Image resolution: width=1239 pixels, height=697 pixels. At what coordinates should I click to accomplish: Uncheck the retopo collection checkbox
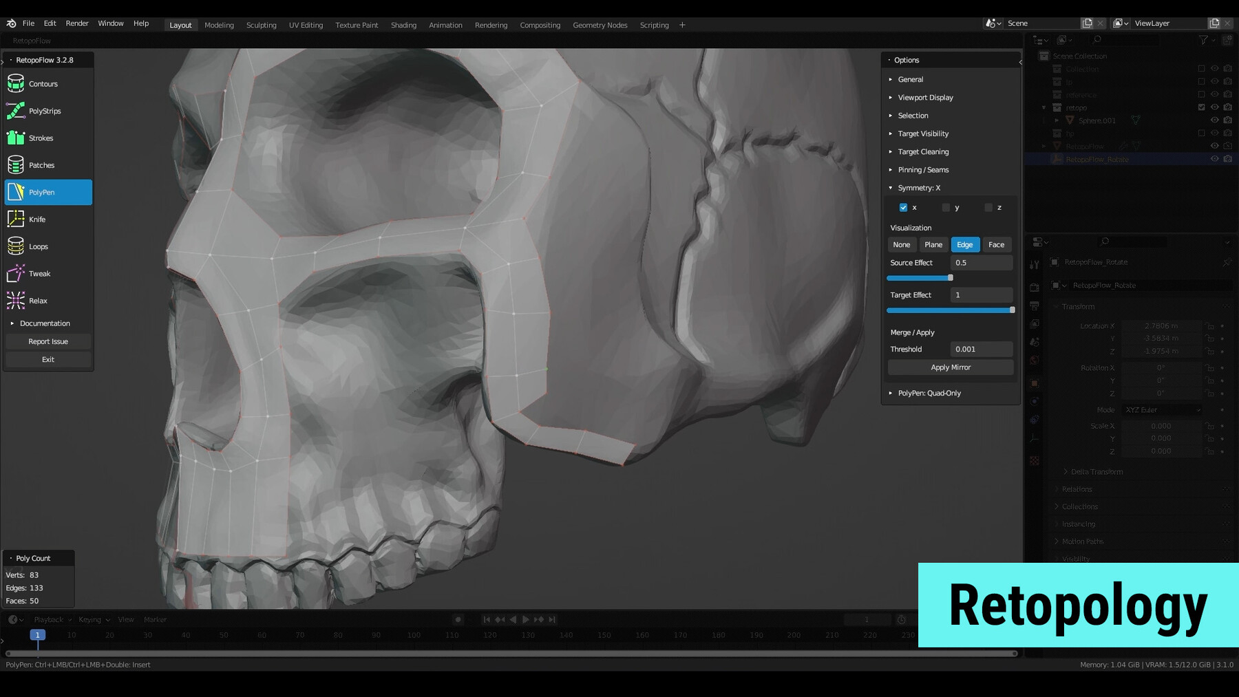1201,107
